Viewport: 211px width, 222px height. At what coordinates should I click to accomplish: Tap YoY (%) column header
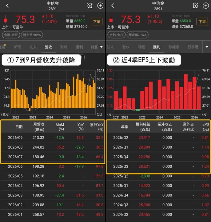(x=81, y=127)
